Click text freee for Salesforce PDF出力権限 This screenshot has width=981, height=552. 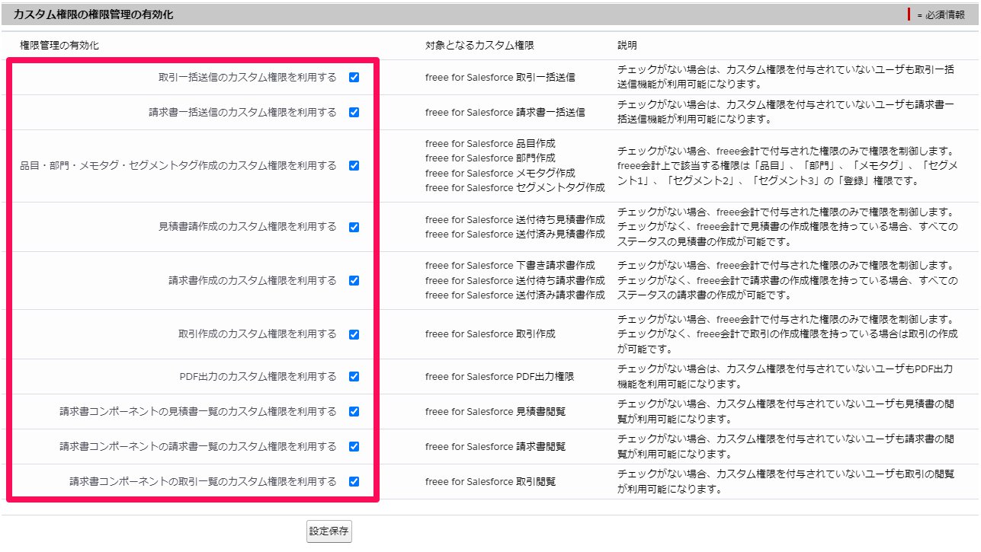[499, 376]
